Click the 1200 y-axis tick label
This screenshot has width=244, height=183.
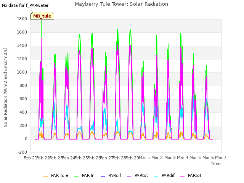[22, 59]
